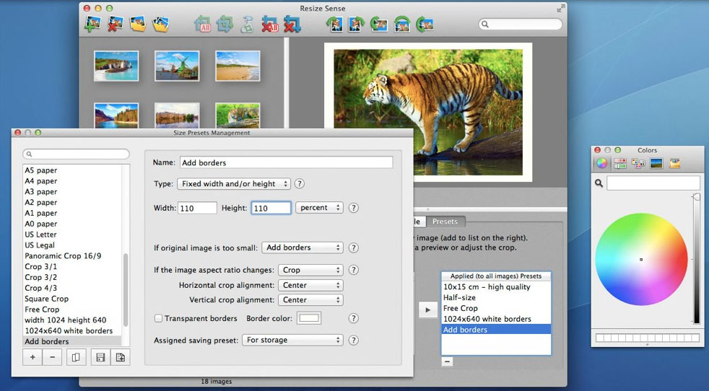The height and width of the screenshot is (391, 709).
Task: Select the teal crop tool icon
Action: [225, 24]
